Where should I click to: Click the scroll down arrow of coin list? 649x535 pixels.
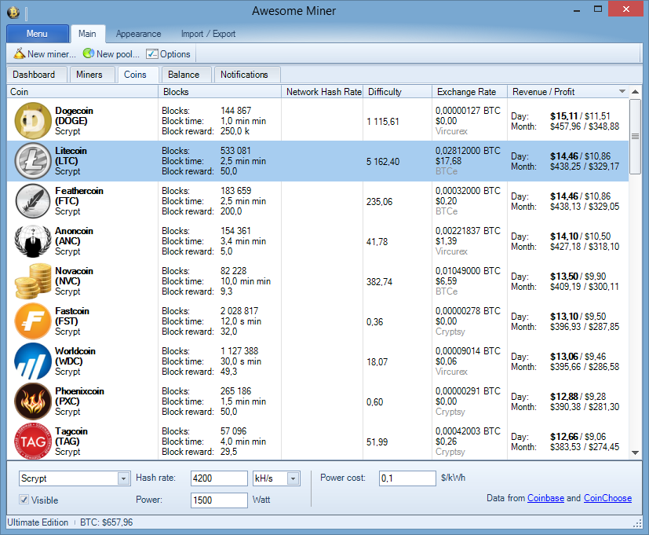coord(635,453)
